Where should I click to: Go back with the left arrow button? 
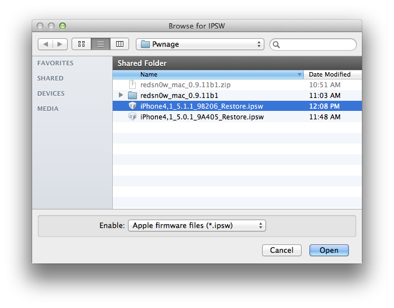(x=46, y=44)
